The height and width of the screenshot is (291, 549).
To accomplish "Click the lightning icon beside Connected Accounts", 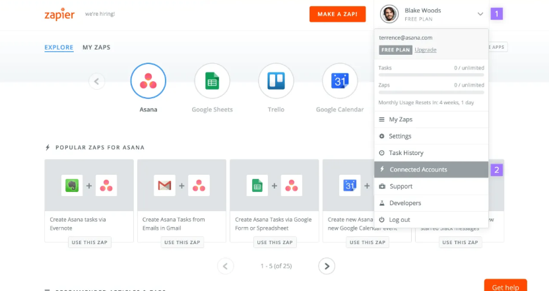I will [x=382, y=169].
